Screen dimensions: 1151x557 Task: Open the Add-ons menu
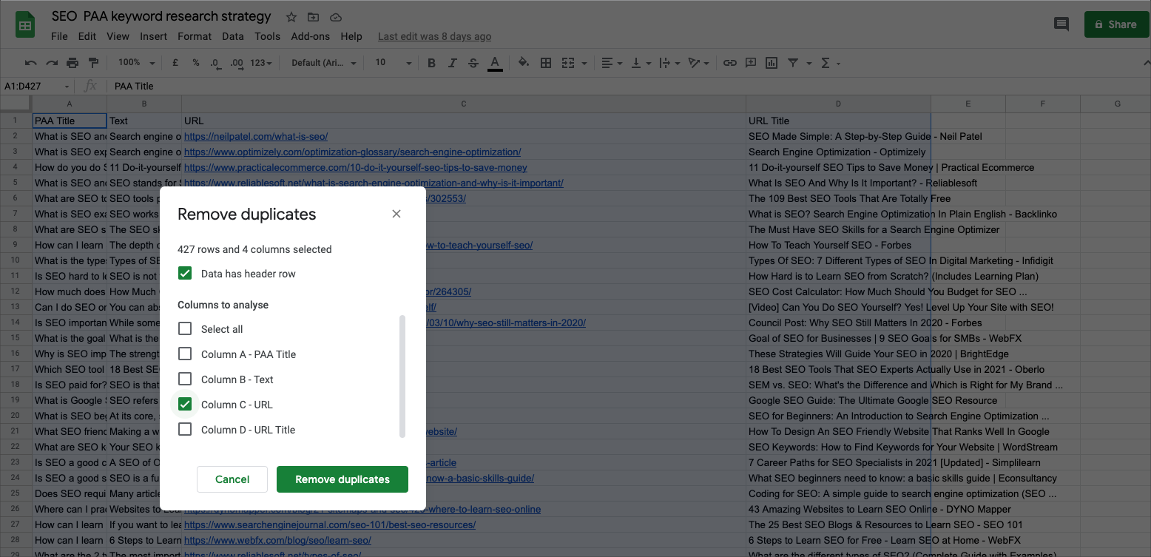coord(311,36)
